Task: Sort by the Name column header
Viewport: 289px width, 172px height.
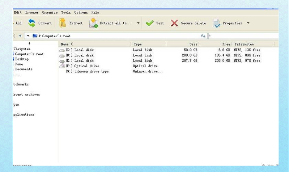Action: 94,44
